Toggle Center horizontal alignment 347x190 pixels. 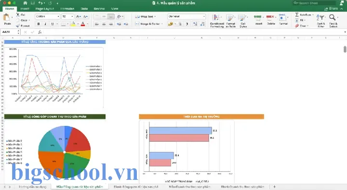(x=104, y=24)
